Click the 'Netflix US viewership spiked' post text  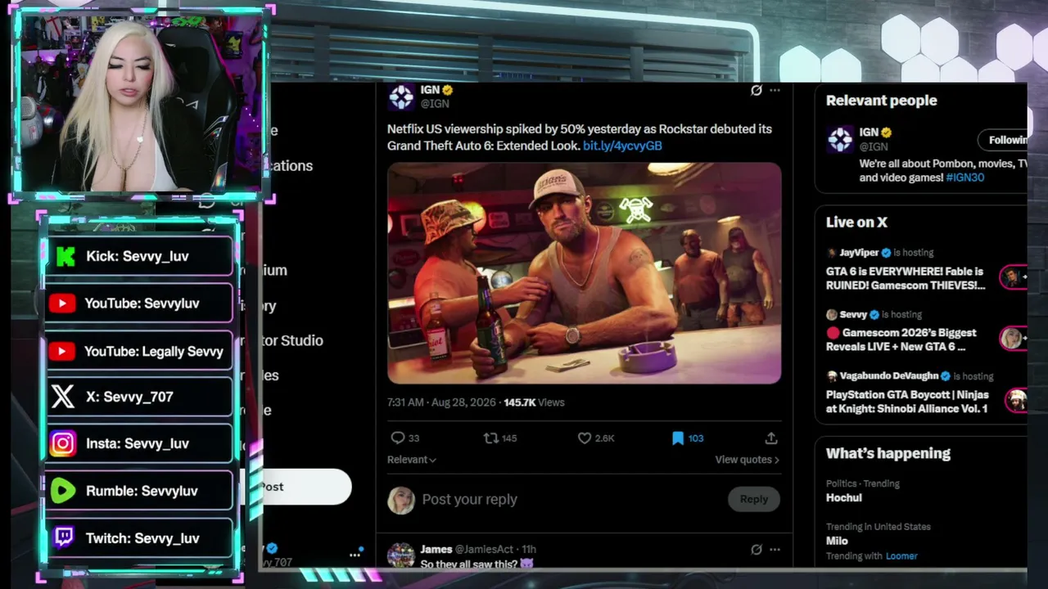pyautogui.click(x=580, y=137)
